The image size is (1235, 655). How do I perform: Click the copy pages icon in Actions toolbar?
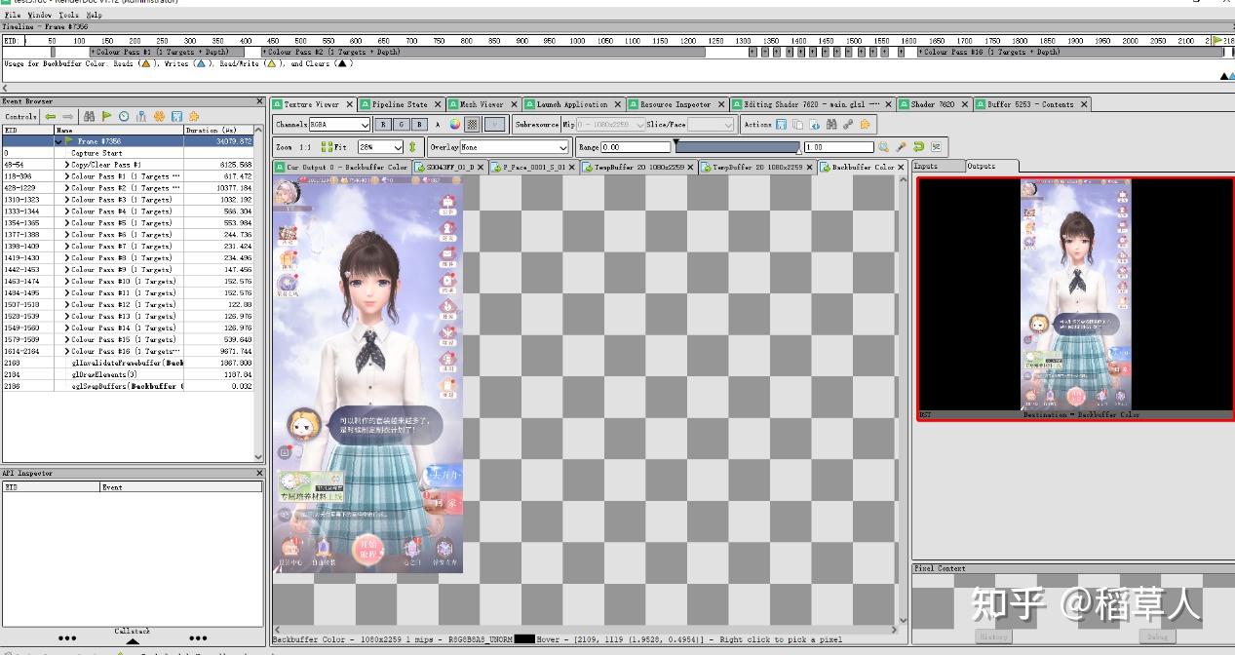[x=798, y=125]
